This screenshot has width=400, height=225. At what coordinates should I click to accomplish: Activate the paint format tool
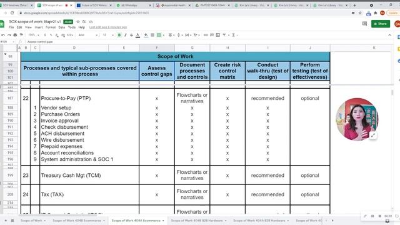(x=21, y=35)
